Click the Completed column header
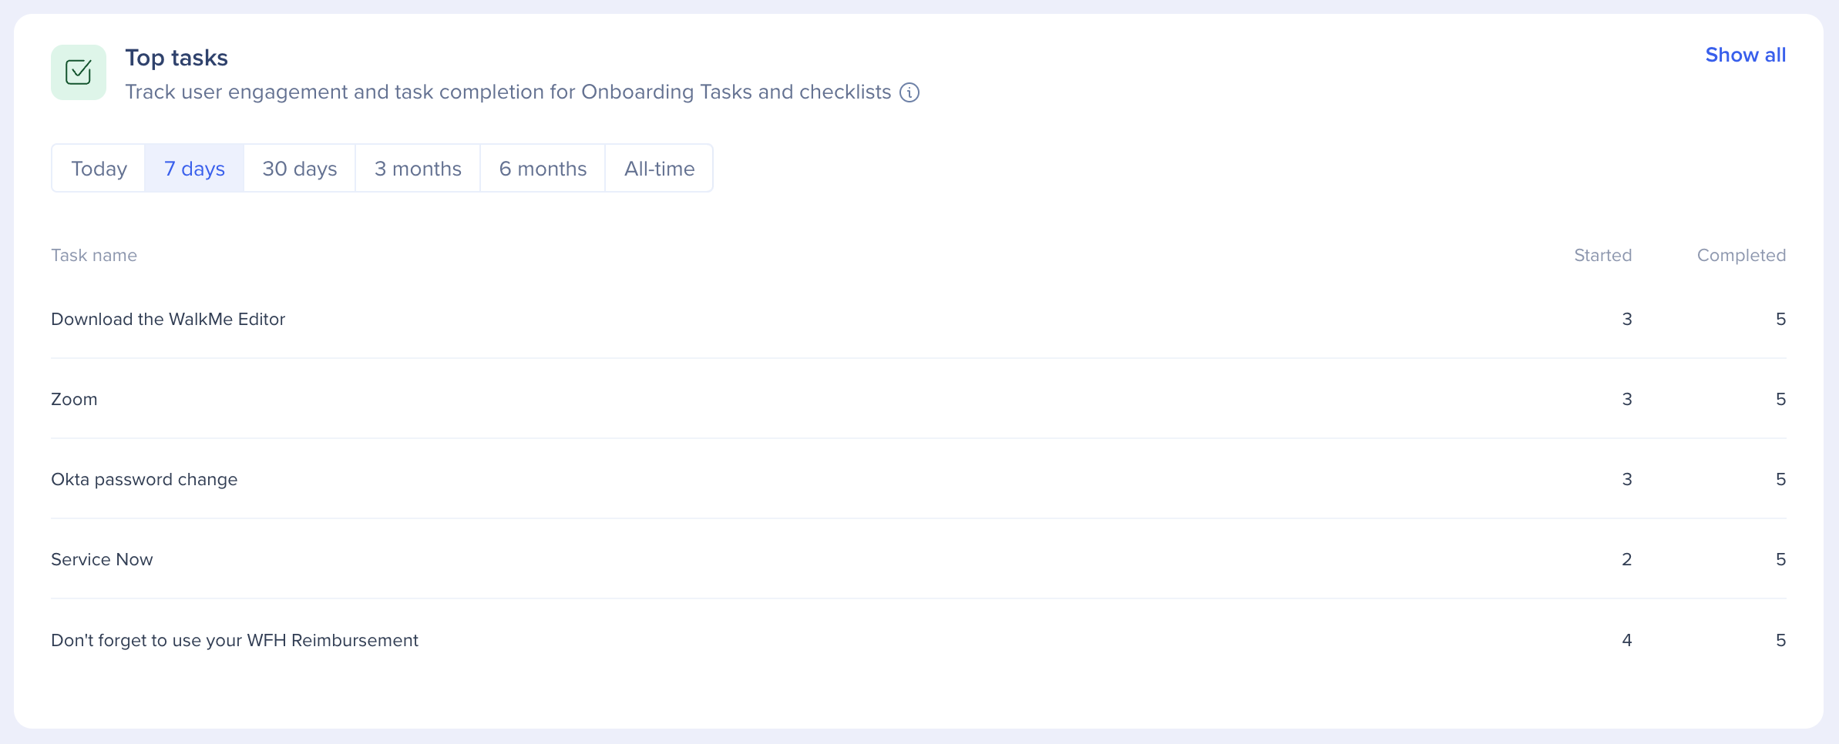 [1741, 256]
